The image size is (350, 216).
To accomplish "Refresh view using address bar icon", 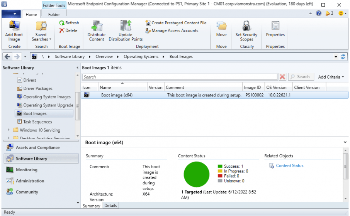I will tap(343, 57).
